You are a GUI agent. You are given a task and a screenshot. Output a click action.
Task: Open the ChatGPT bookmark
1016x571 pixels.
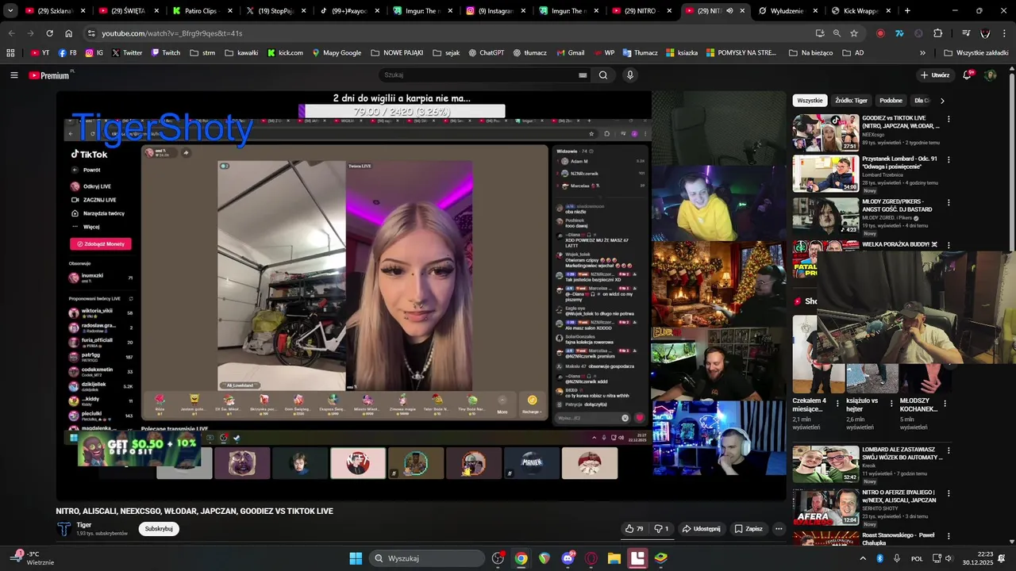click(x=486, y=53)
